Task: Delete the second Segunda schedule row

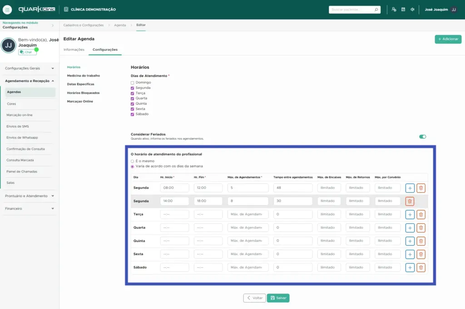Action: coord(410,201)
